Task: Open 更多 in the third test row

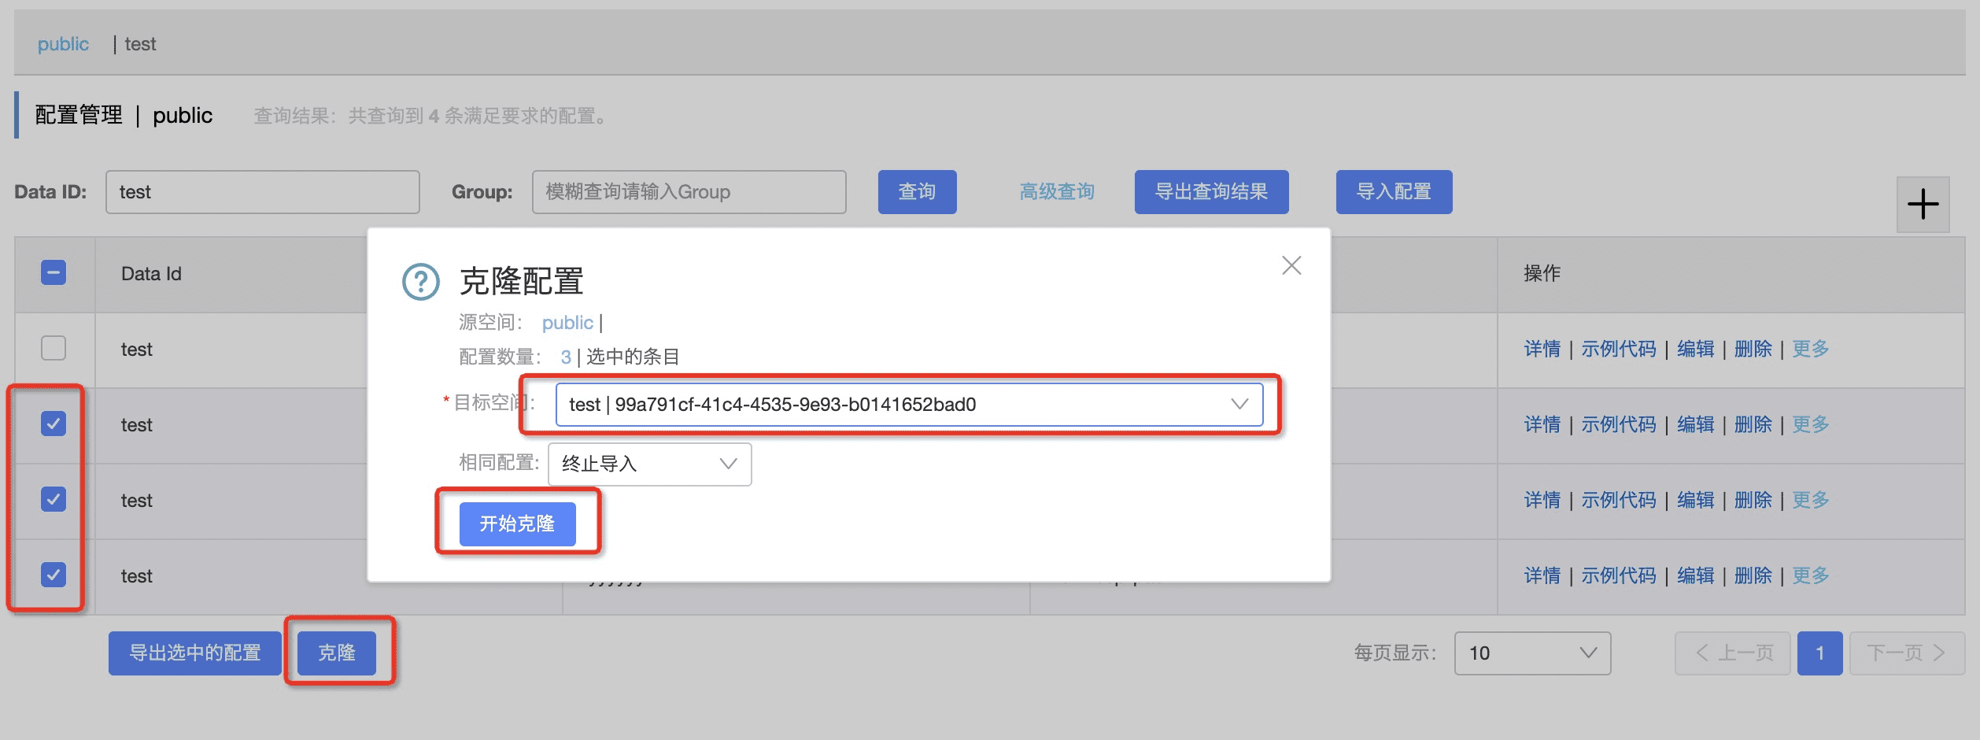Action: point(1811,499)
